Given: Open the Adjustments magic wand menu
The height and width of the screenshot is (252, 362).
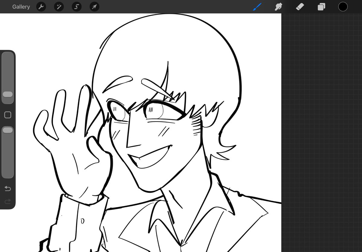Looking at the screenshot, I should point(59,7).
